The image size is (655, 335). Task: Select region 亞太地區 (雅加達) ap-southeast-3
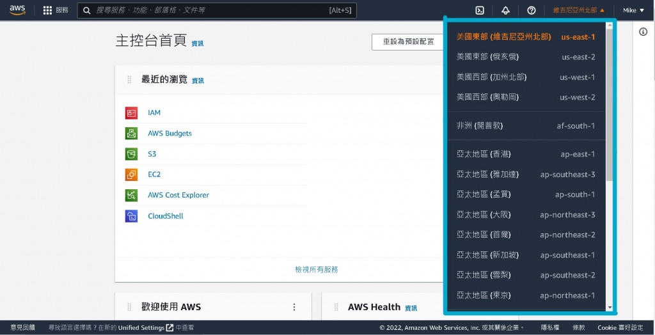[x=526, y=174]
